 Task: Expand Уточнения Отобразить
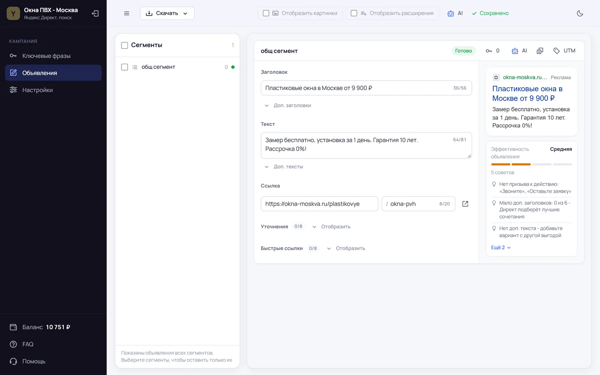331,226
